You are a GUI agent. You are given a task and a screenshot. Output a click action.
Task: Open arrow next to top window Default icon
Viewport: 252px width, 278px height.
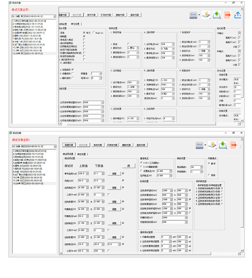coord(199,15)
